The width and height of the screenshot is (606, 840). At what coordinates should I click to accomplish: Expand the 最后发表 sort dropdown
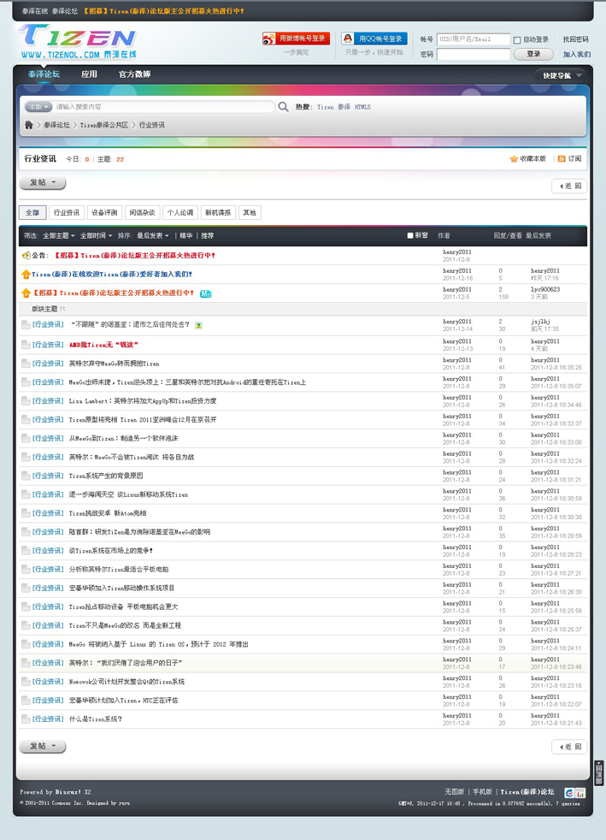point(153,236)
